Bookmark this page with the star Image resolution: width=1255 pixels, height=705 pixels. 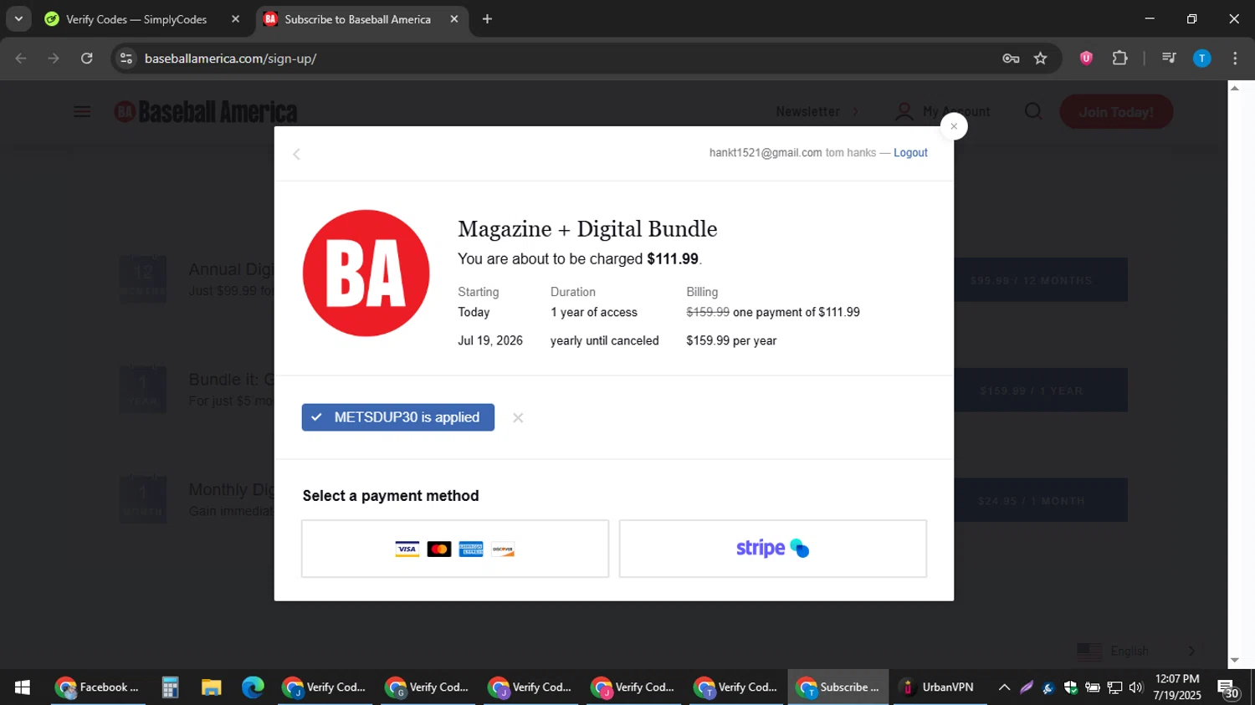click(1041, 59)
